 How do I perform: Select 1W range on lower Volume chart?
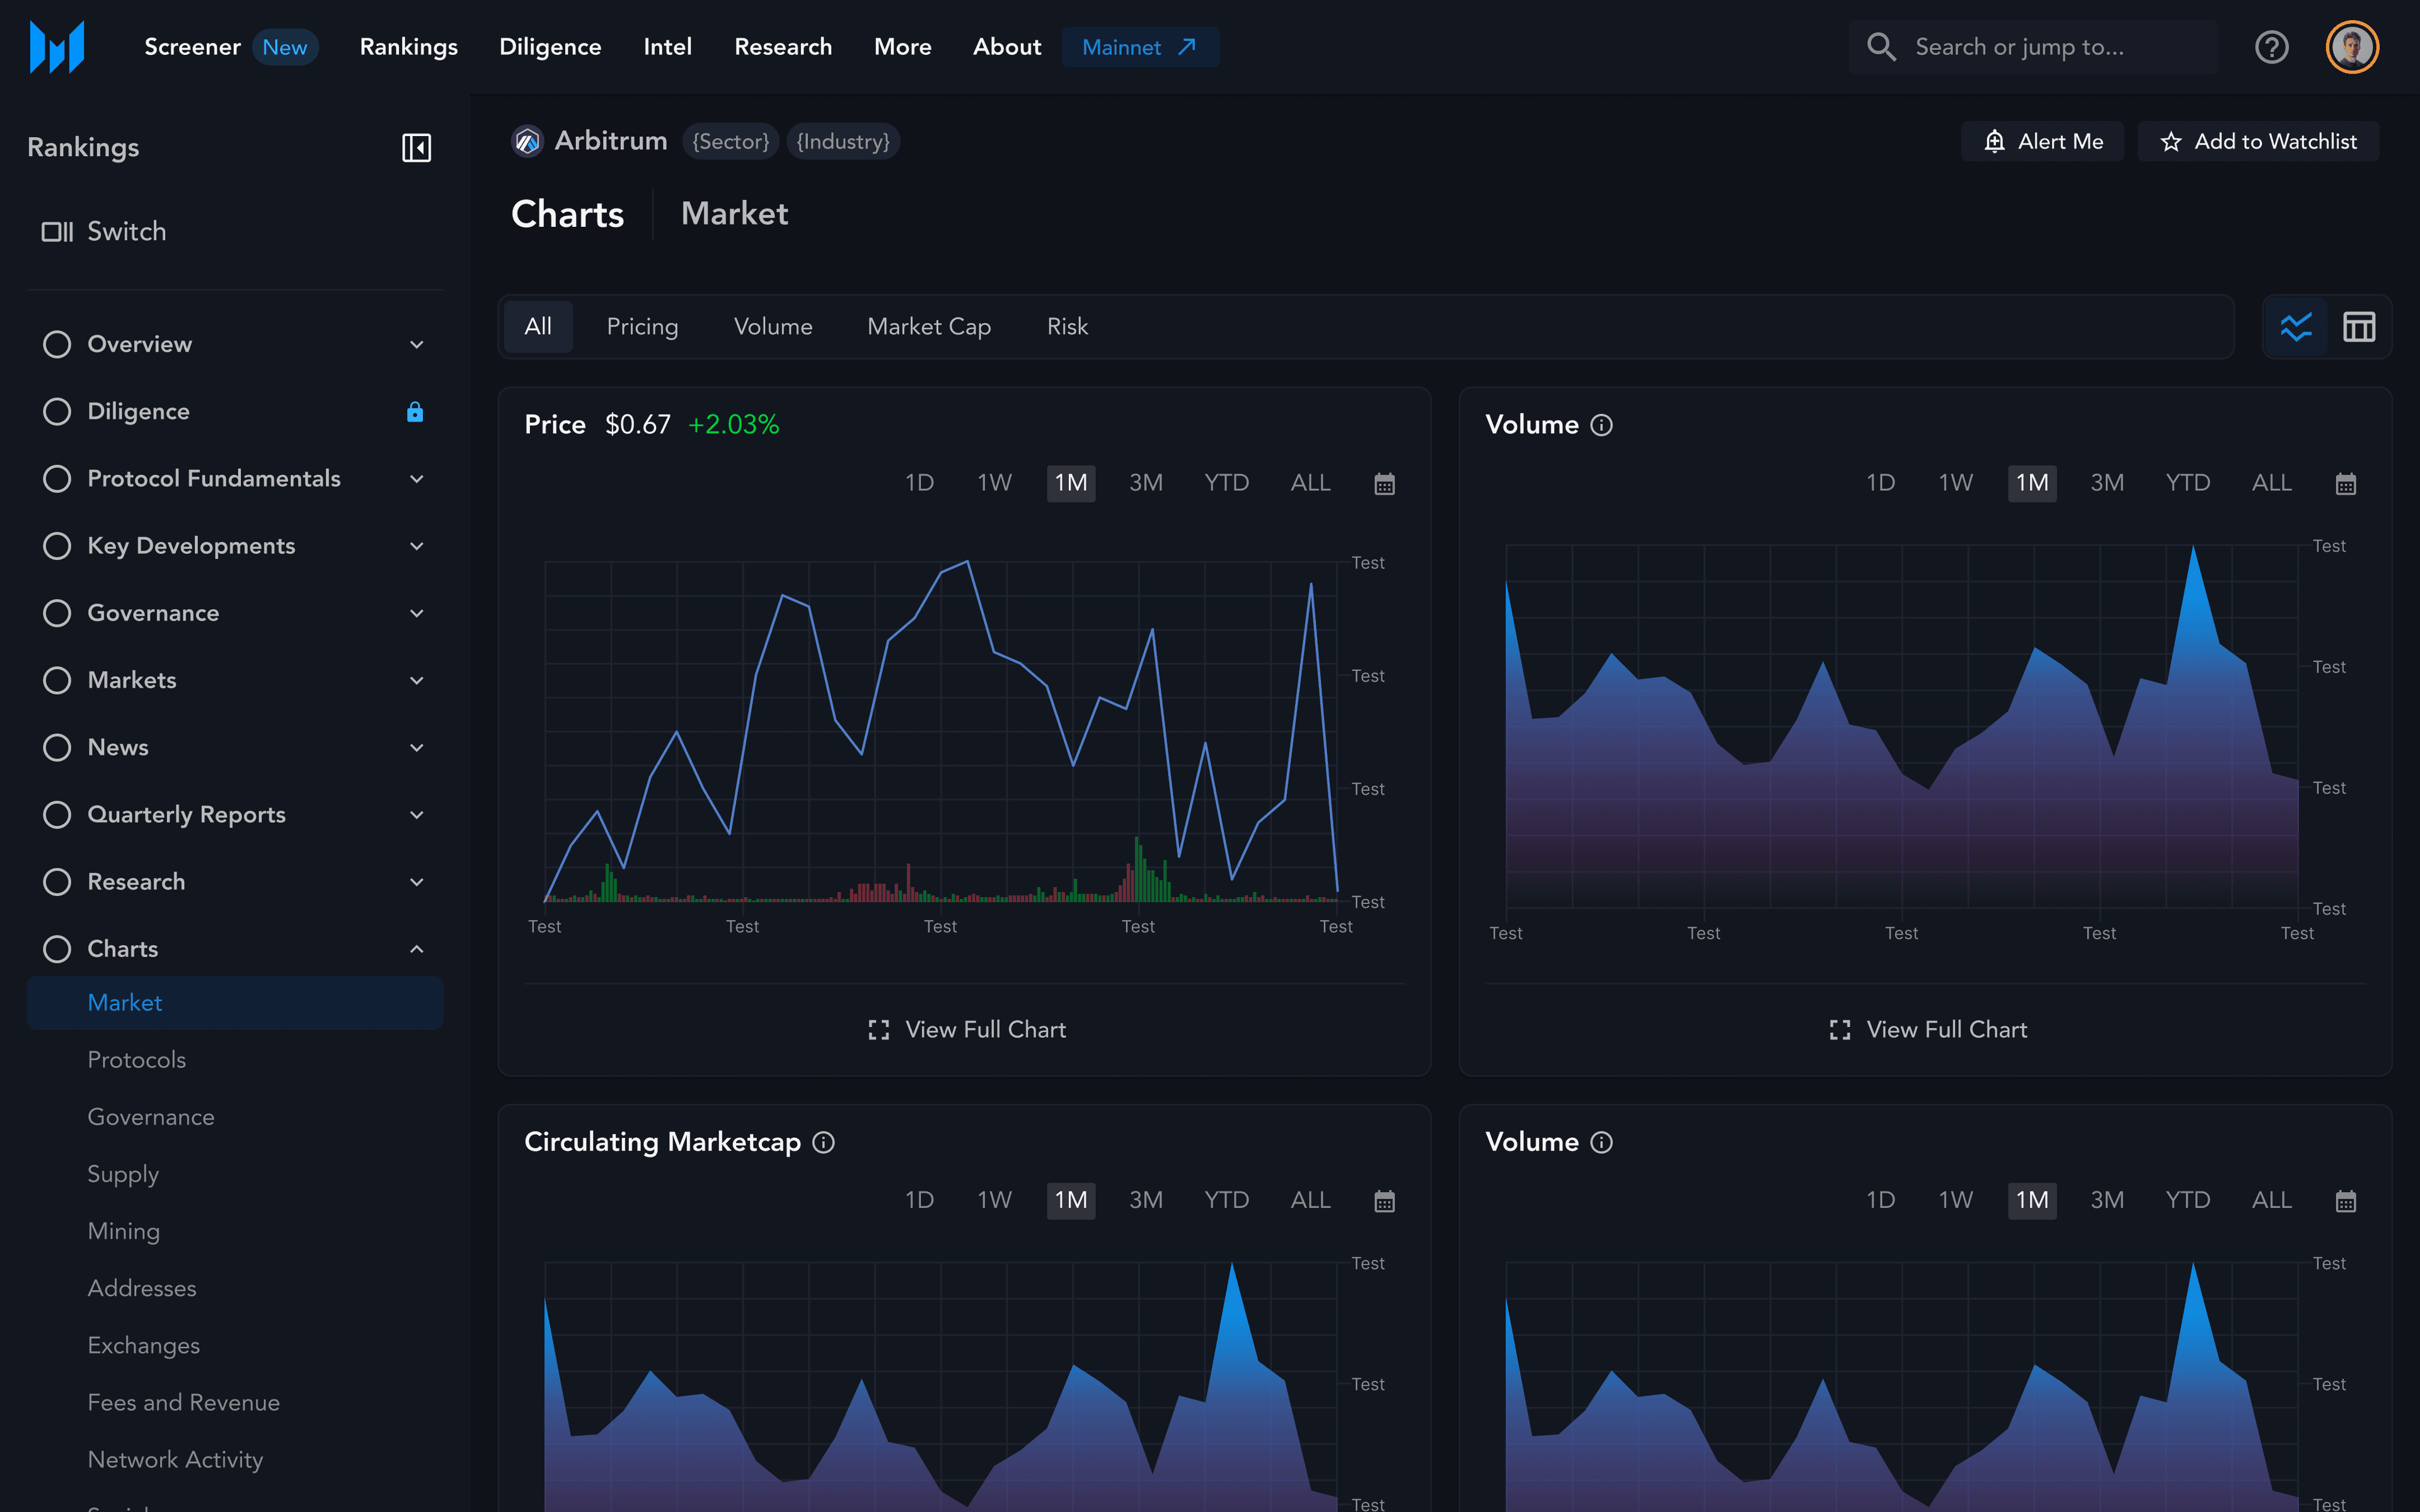pos(1955,1201)
